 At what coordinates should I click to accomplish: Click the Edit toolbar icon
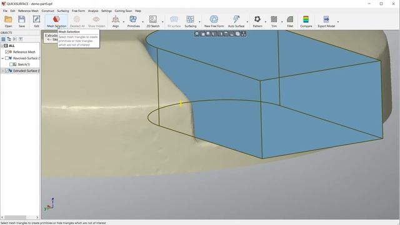coord(36,21)
